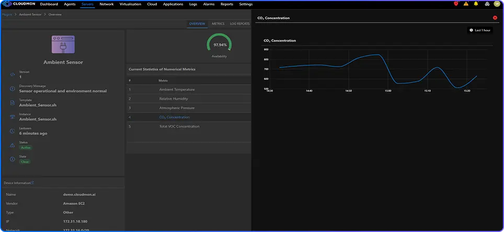Viewport: 504px width, 232px height.
Task: Open the Network menu
Action: pos(106,4)
